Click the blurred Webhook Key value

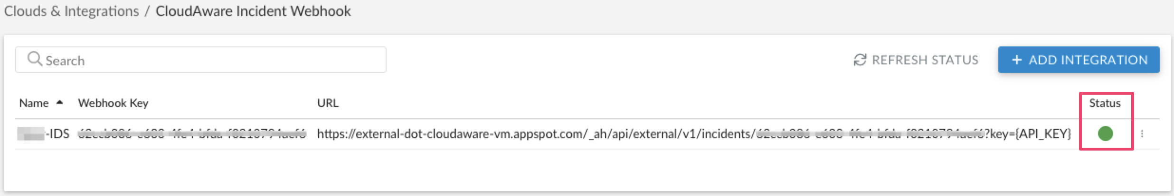pyautogui.click(x=192, y=134)
